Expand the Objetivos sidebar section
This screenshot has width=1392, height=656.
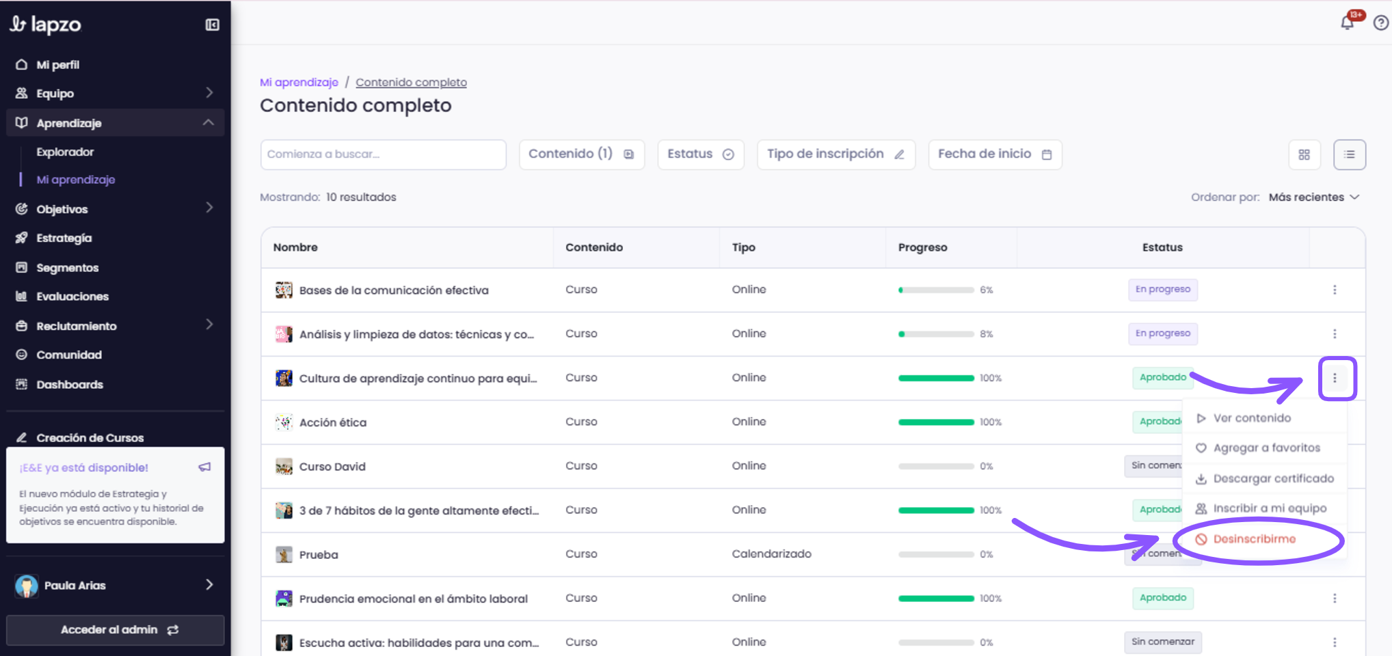[x=209, y=208]
